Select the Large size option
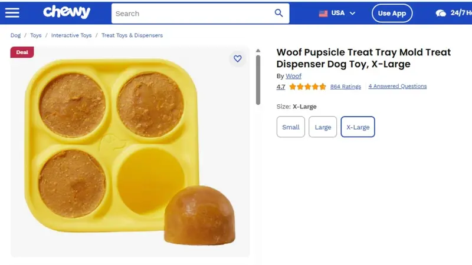472x265 pixels. (323, 127)
